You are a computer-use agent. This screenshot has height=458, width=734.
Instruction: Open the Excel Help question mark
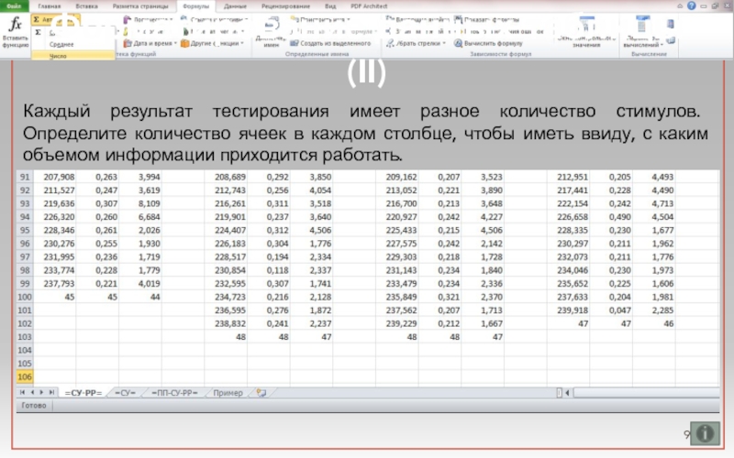pyautogui.click(x=690, y=5)
